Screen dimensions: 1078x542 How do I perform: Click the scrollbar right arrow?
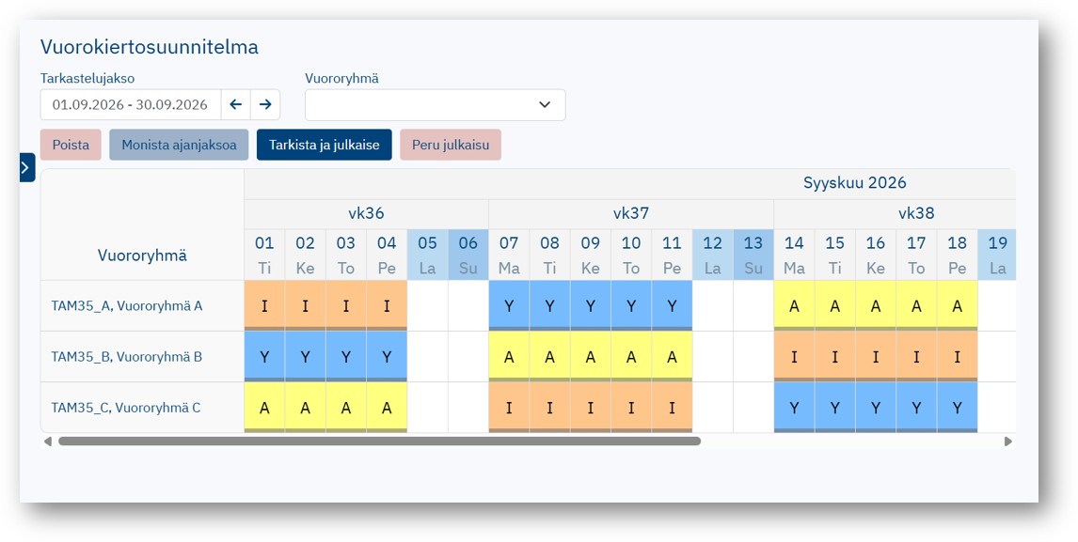tap(1007, 441)
